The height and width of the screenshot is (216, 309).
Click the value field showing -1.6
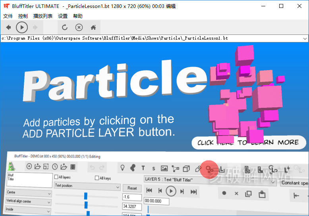click(132, 197)
